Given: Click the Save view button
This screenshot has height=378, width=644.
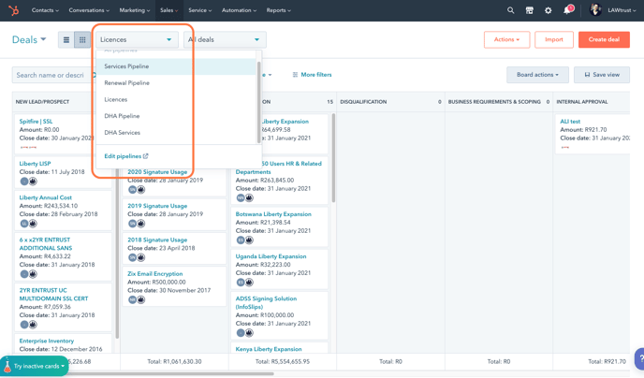Looking at the screenshot, I should click(602, 75).
